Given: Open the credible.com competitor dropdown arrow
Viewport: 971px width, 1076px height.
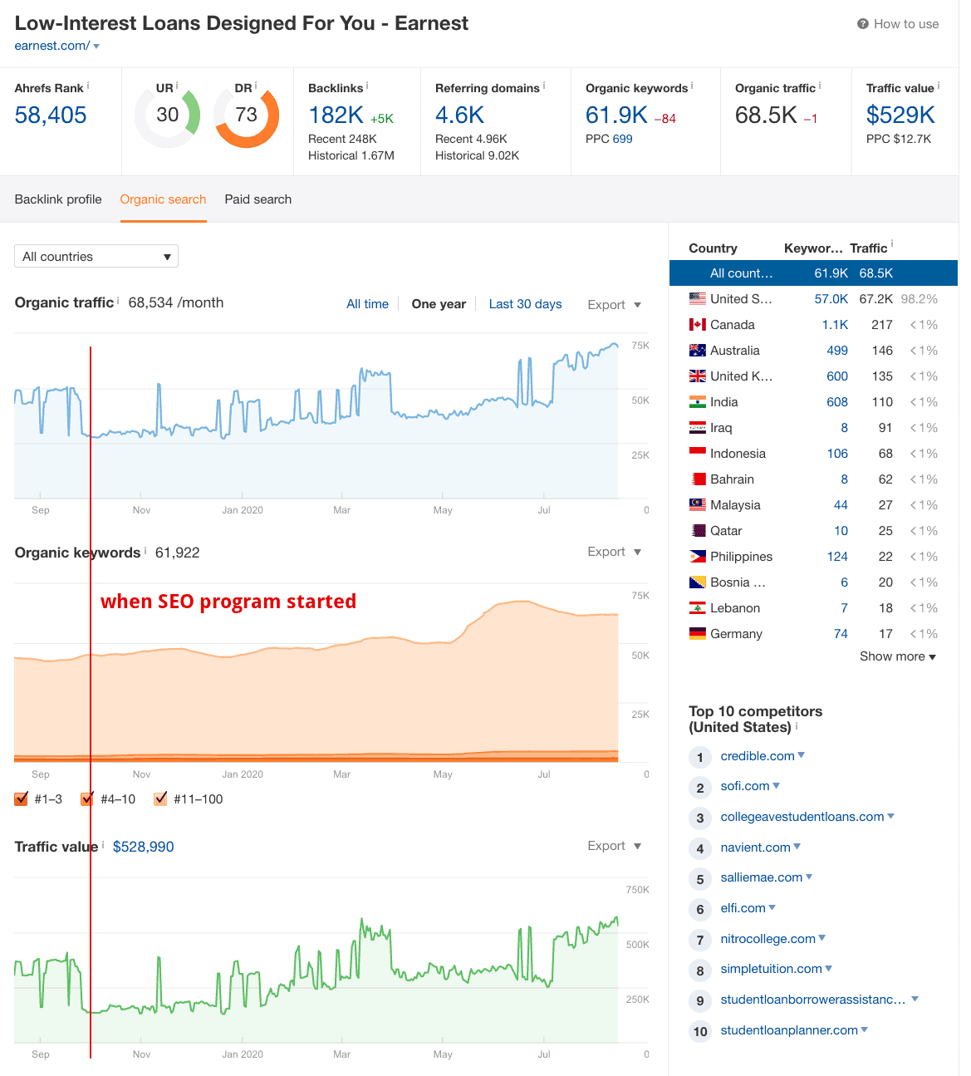Looking at the screenshot, I should pyautogui.click(x=802, y=755).
